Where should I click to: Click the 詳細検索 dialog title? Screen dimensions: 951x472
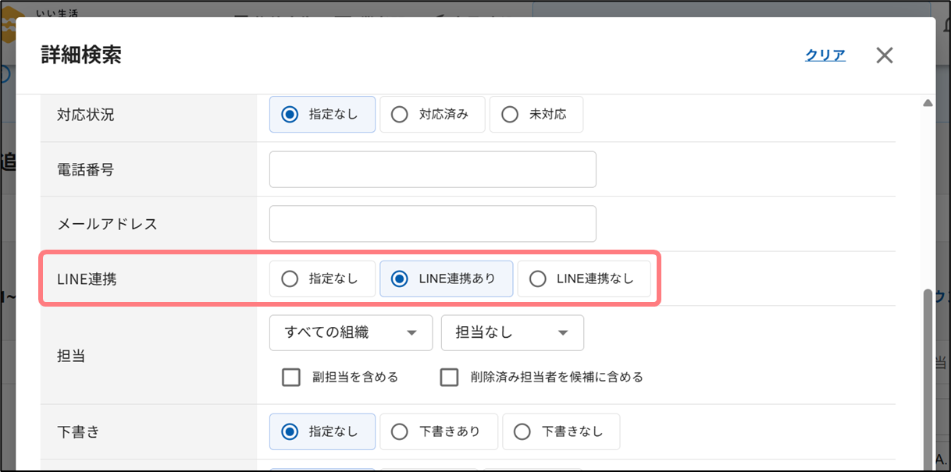81,55
